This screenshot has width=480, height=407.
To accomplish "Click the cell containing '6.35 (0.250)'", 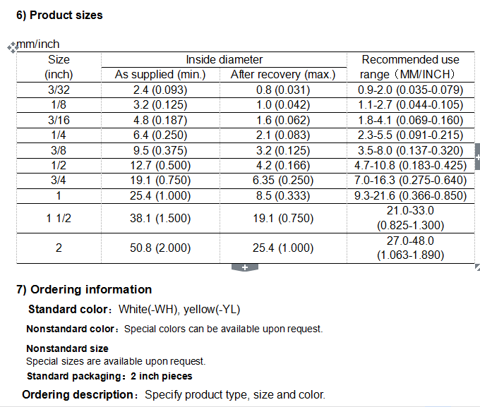I will [x=284, y=181].
